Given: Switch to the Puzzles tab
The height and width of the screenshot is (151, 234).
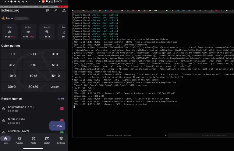Looking at the screenshot, I should tap(19, 140).
